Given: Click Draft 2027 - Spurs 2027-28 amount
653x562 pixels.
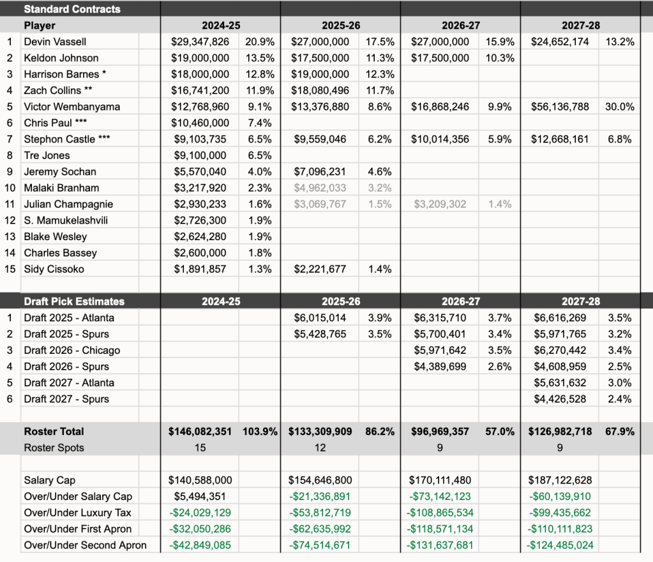Looking at the screenshot, I should click(x=560, y=399).
